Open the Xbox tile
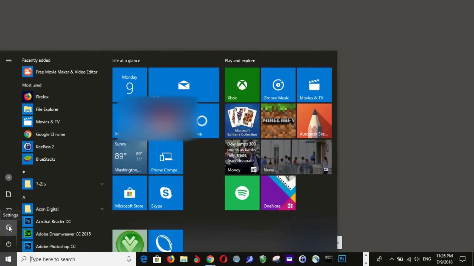 tap(242, 85)
